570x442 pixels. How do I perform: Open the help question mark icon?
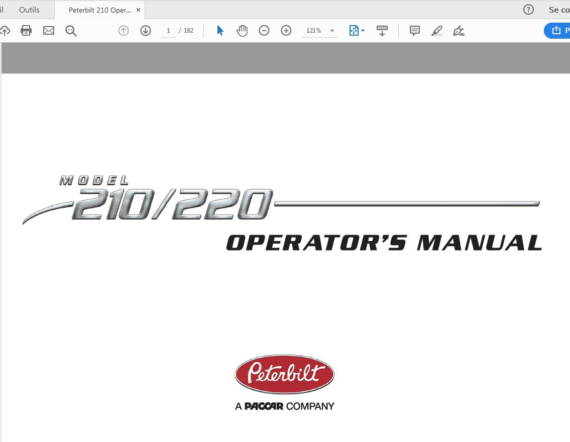528,10
